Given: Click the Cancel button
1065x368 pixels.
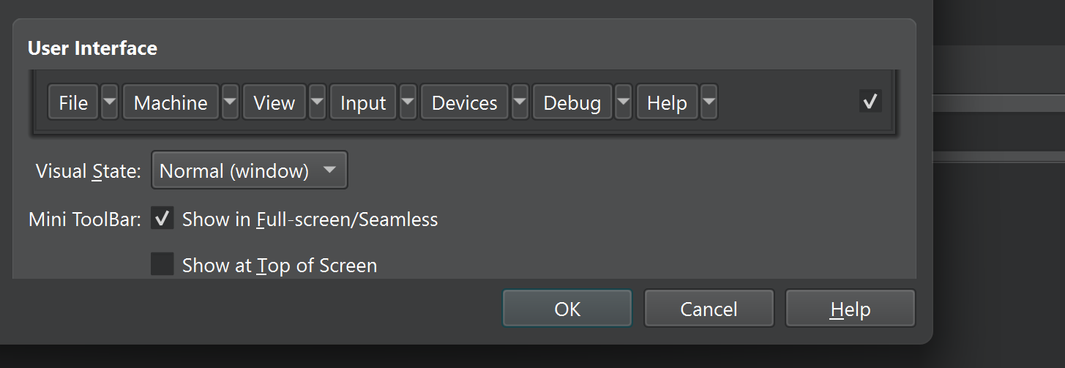Looking at the screenshot, I should coord(709,309).
